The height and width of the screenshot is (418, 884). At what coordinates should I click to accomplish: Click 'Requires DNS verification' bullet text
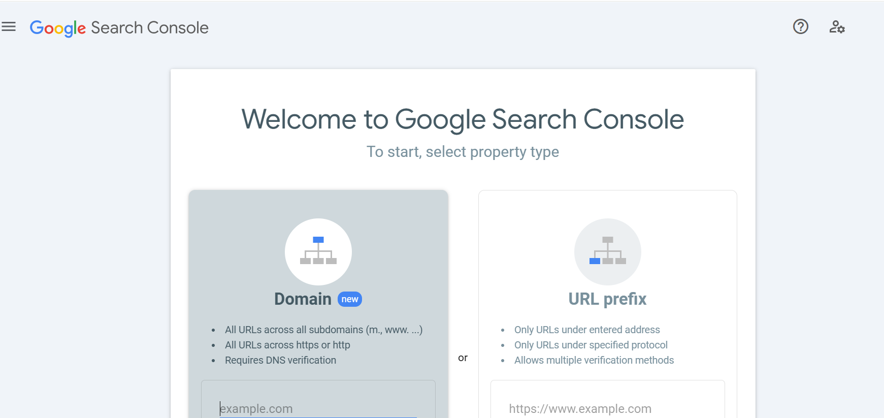[x=281, y=360]
